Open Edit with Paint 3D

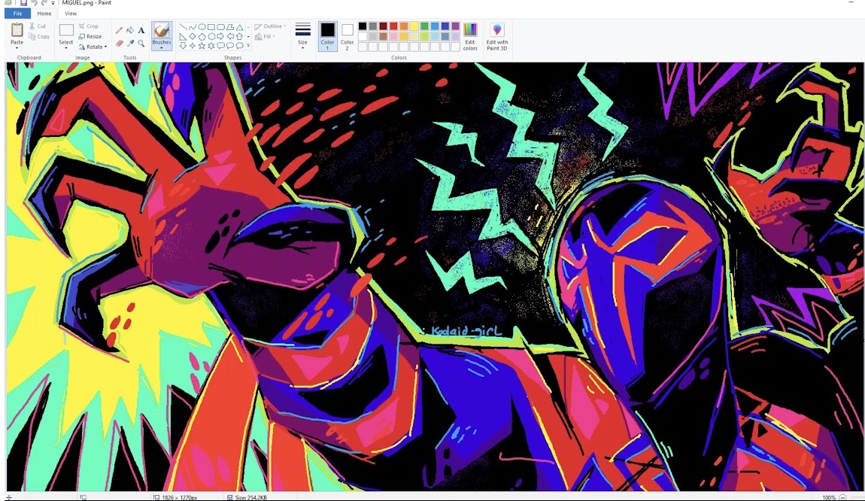[x=497, y=36]
